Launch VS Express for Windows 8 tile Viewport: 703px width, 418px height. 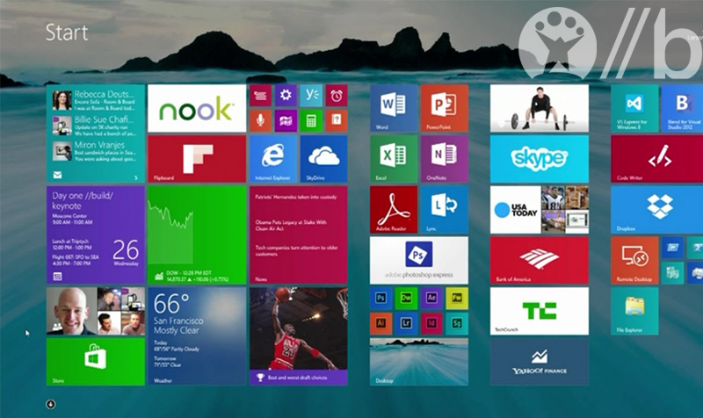634,108
